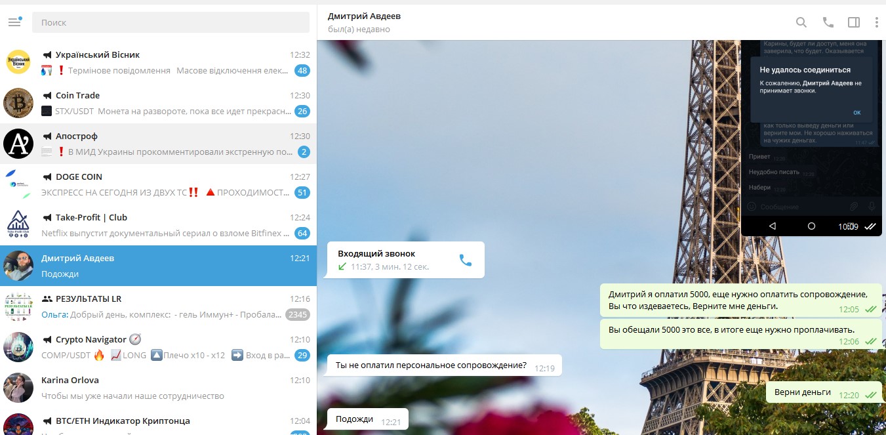886x435 pixels.
Task: Click the Поиск search field
Action: click(171, 22)
